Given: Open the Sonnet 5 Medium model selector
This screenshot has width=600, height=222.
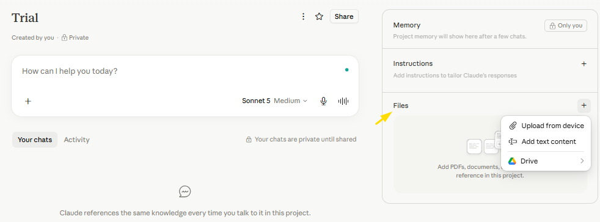Looking at the screenshot, I should (274, 101).
